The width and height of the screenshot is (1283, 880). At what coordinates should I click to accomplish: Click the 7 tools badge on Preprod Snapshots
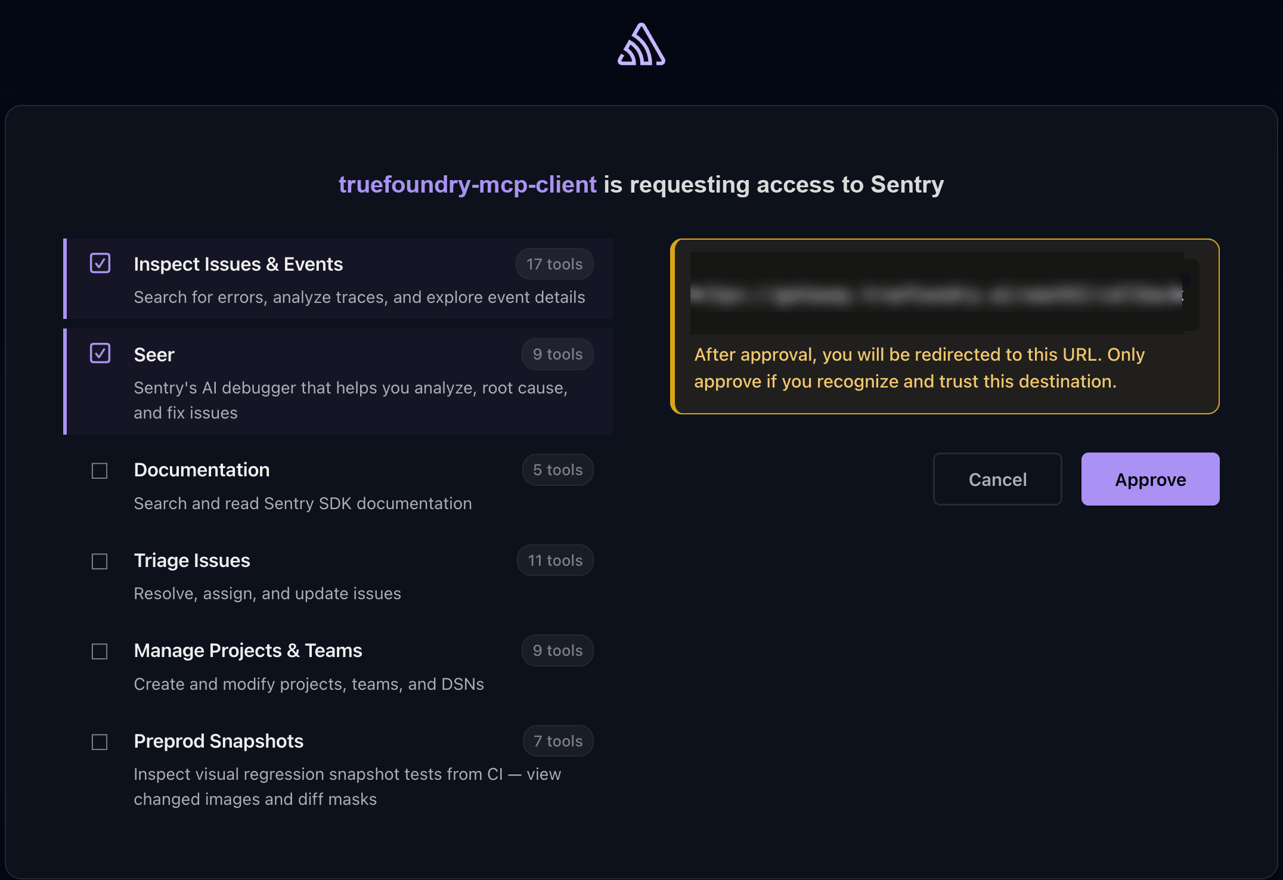point(558,741)
